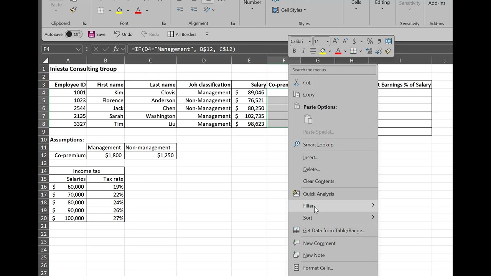The image size is (491, 276).
Task: Open Orientation text rotation options
Action: (209, 10)
